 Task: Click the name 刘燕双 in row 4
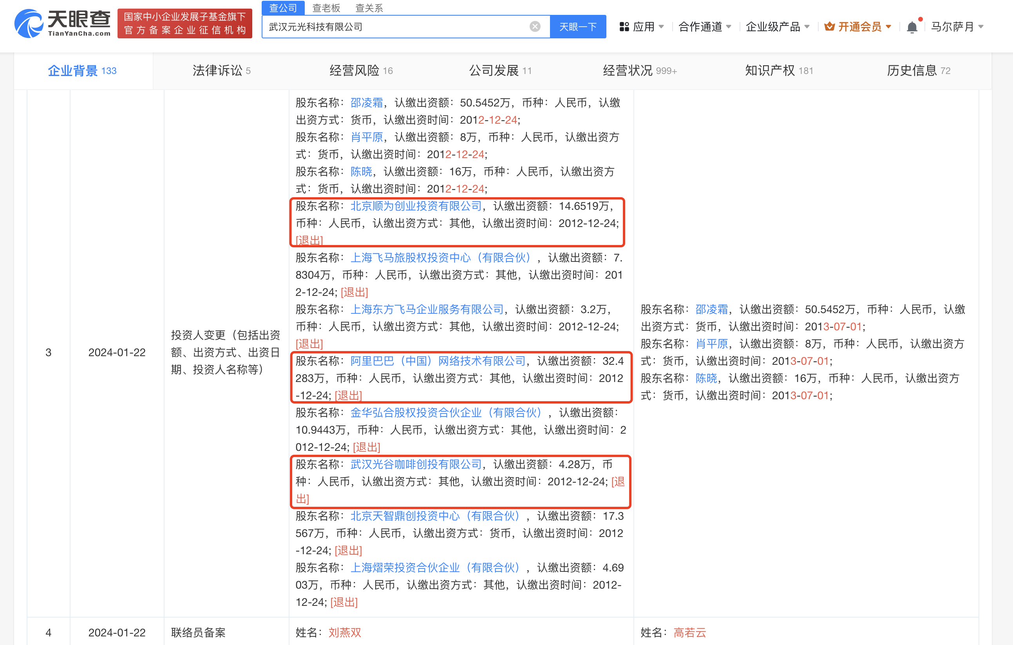345,632
